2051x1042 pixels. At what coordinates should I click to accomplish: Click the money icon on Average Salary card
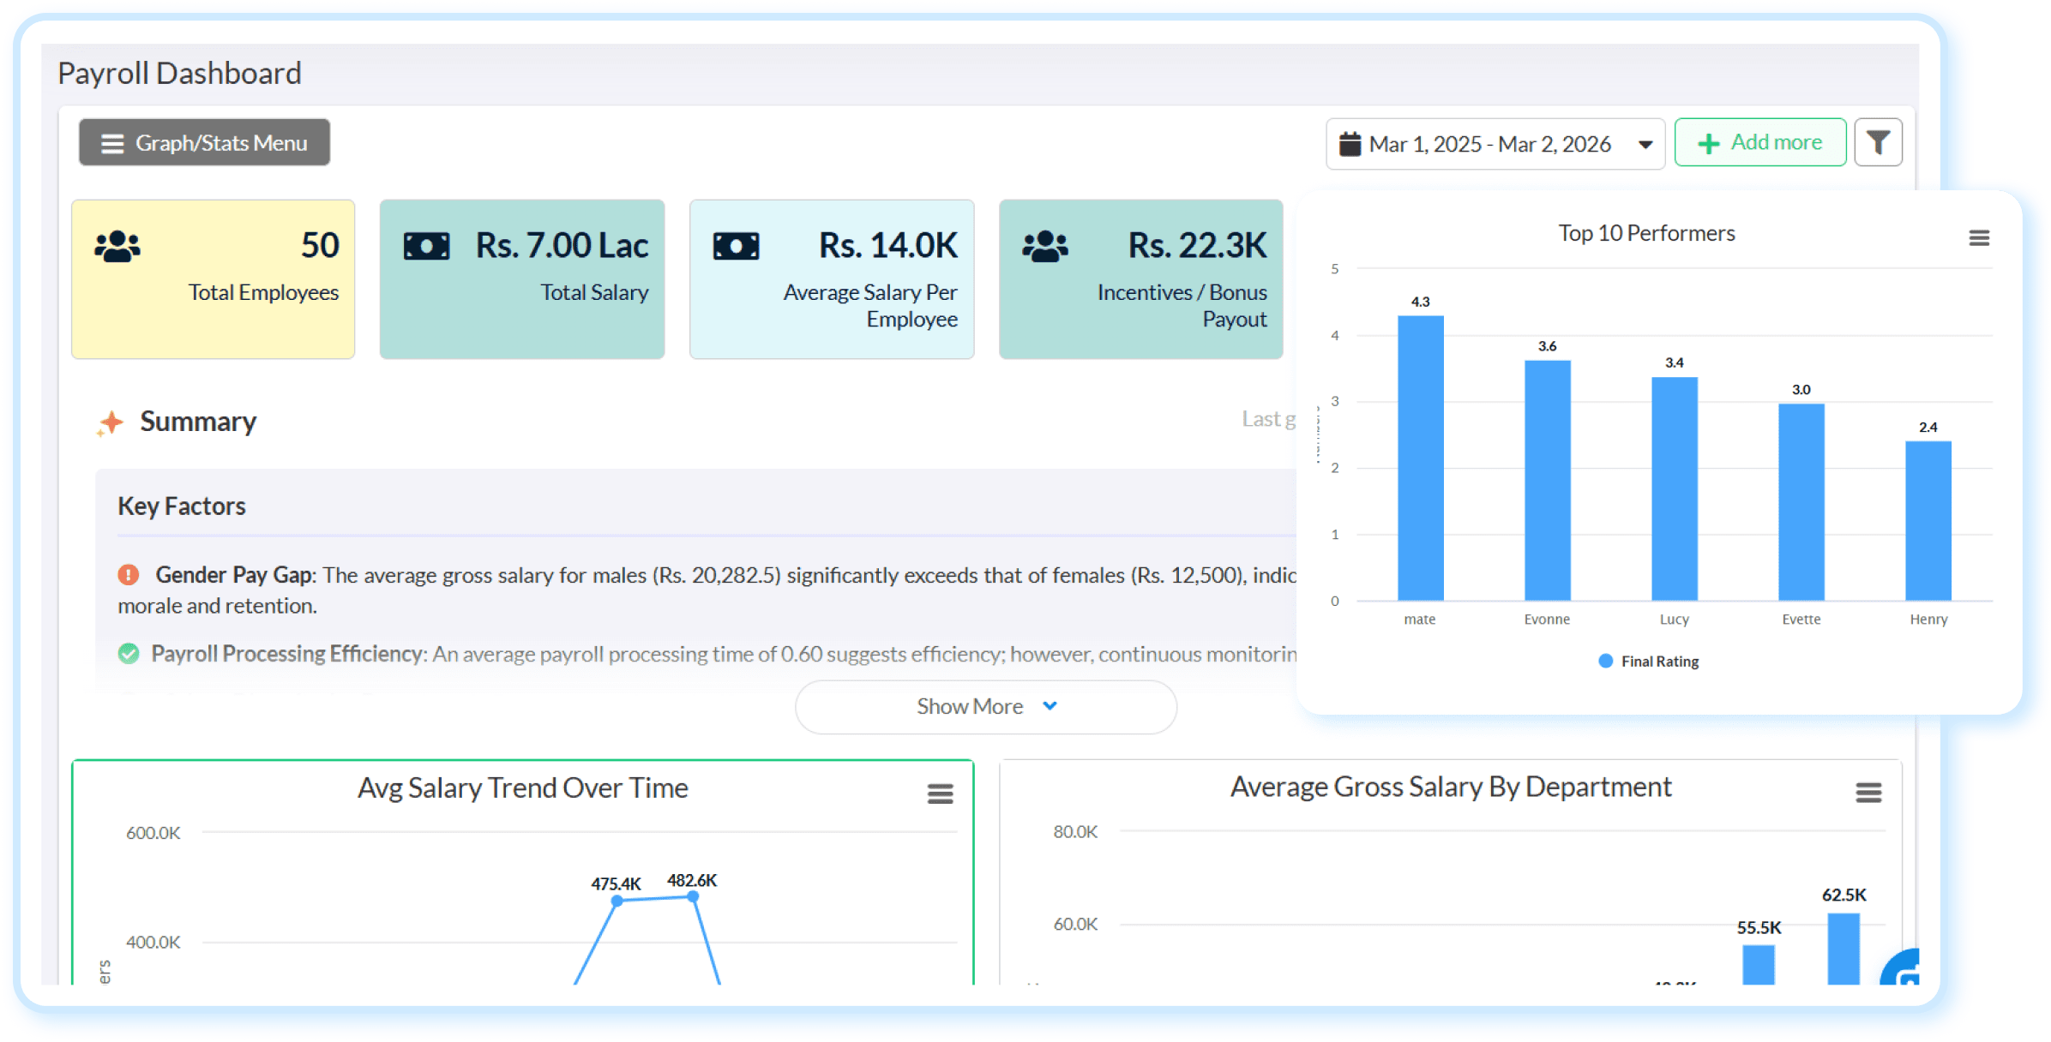point(736,247)
